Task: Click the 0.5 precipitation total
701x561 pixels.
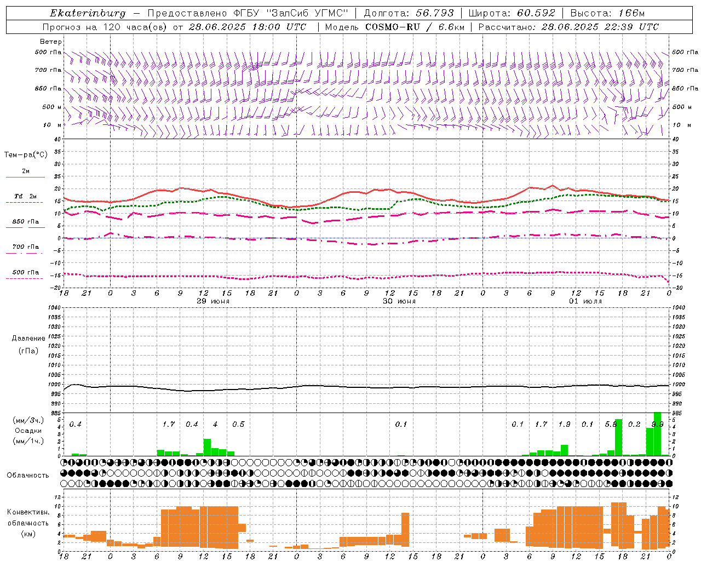Action: click(x=238, y=425)
